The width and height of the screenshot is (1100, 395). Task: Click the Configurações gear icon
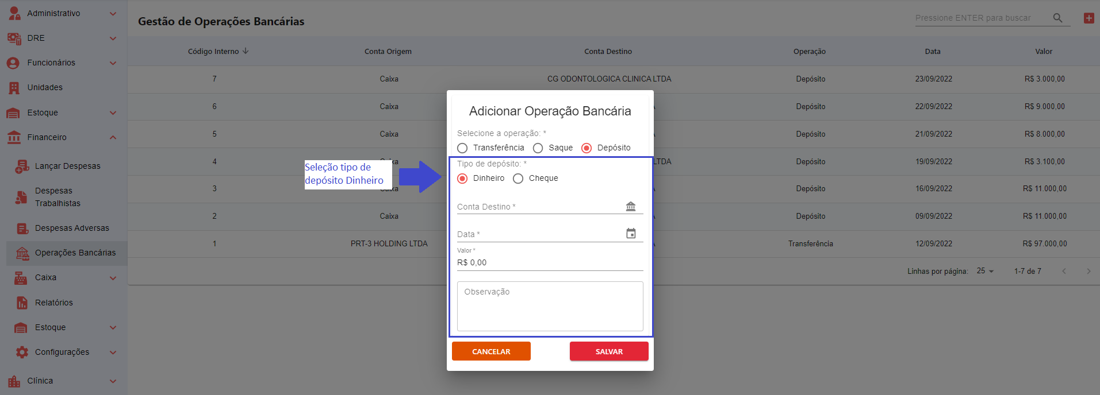[x=22, y=352]
